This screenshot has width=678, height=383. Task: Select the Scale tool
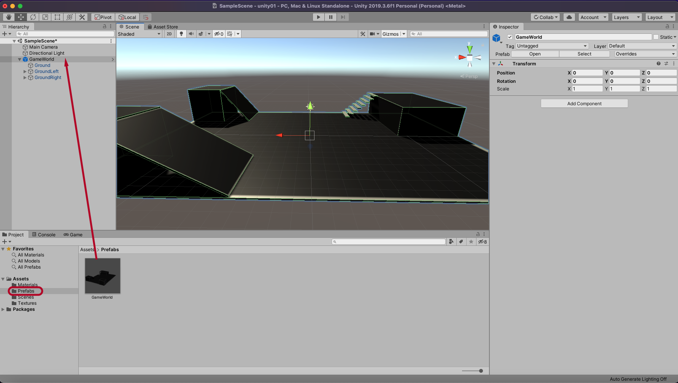(45, 17)
